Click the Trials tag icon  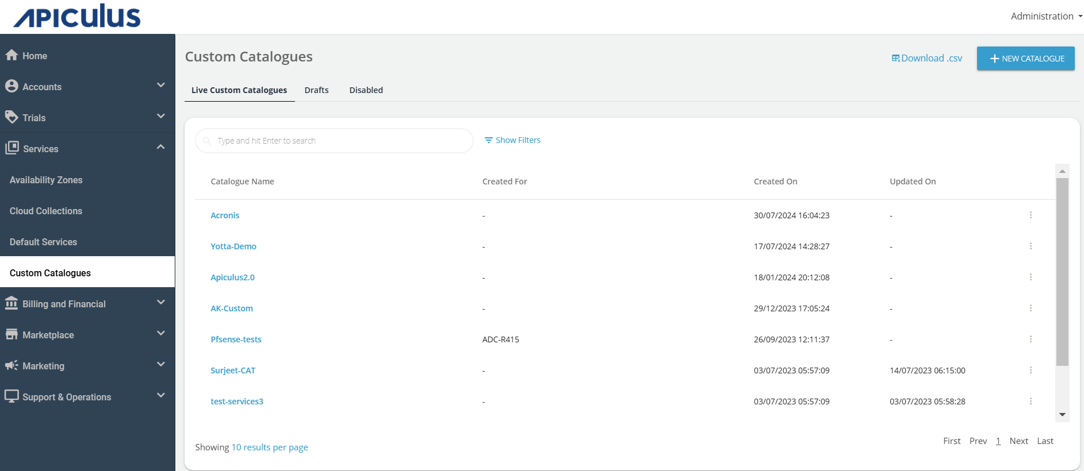coord(12,117)
